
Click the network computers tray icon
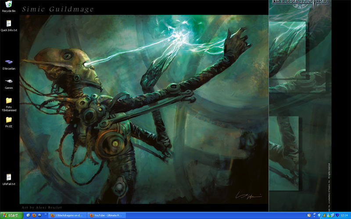tap(333, 215)
